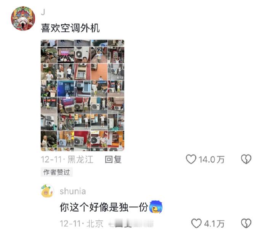Like shunia's reply with the heart icon
This screenshot has height=230, width=263.
click(x=196, y=224)
